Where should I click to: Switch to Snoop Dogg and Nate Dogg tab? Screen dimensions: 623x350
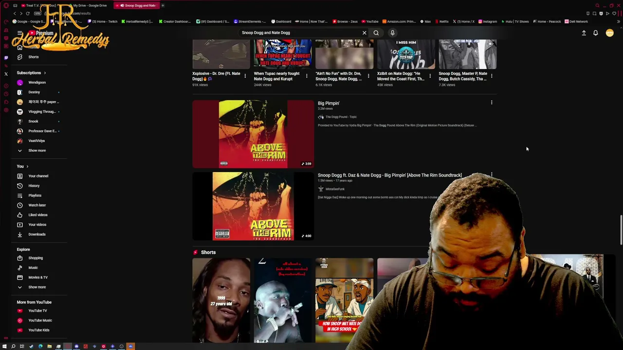point(137,5)
